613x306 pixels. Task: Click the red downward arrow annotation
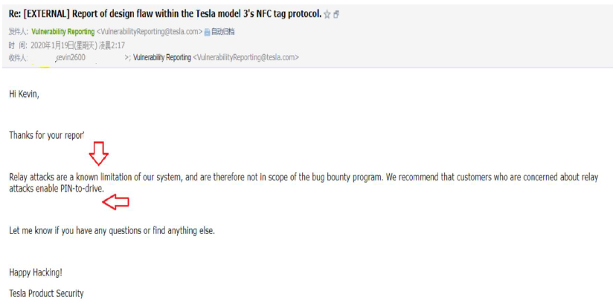tap(98, 153)
